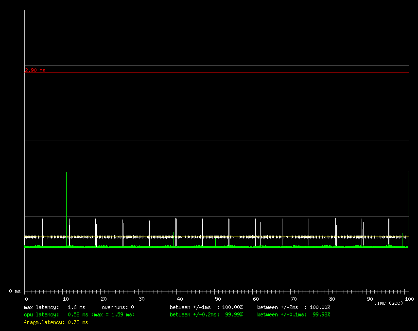The height and width of the screenshot is (331, 418).
Task: Click the 80 tick label on time axis
Action: [x=332, y=298]
